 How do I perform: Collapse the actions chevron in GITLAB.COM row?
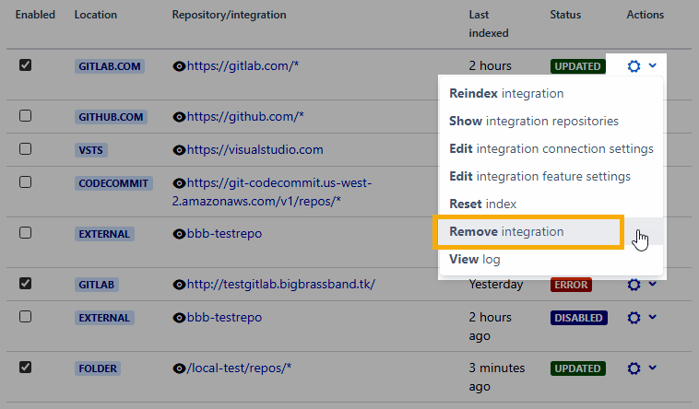click(x=653, y=66)
